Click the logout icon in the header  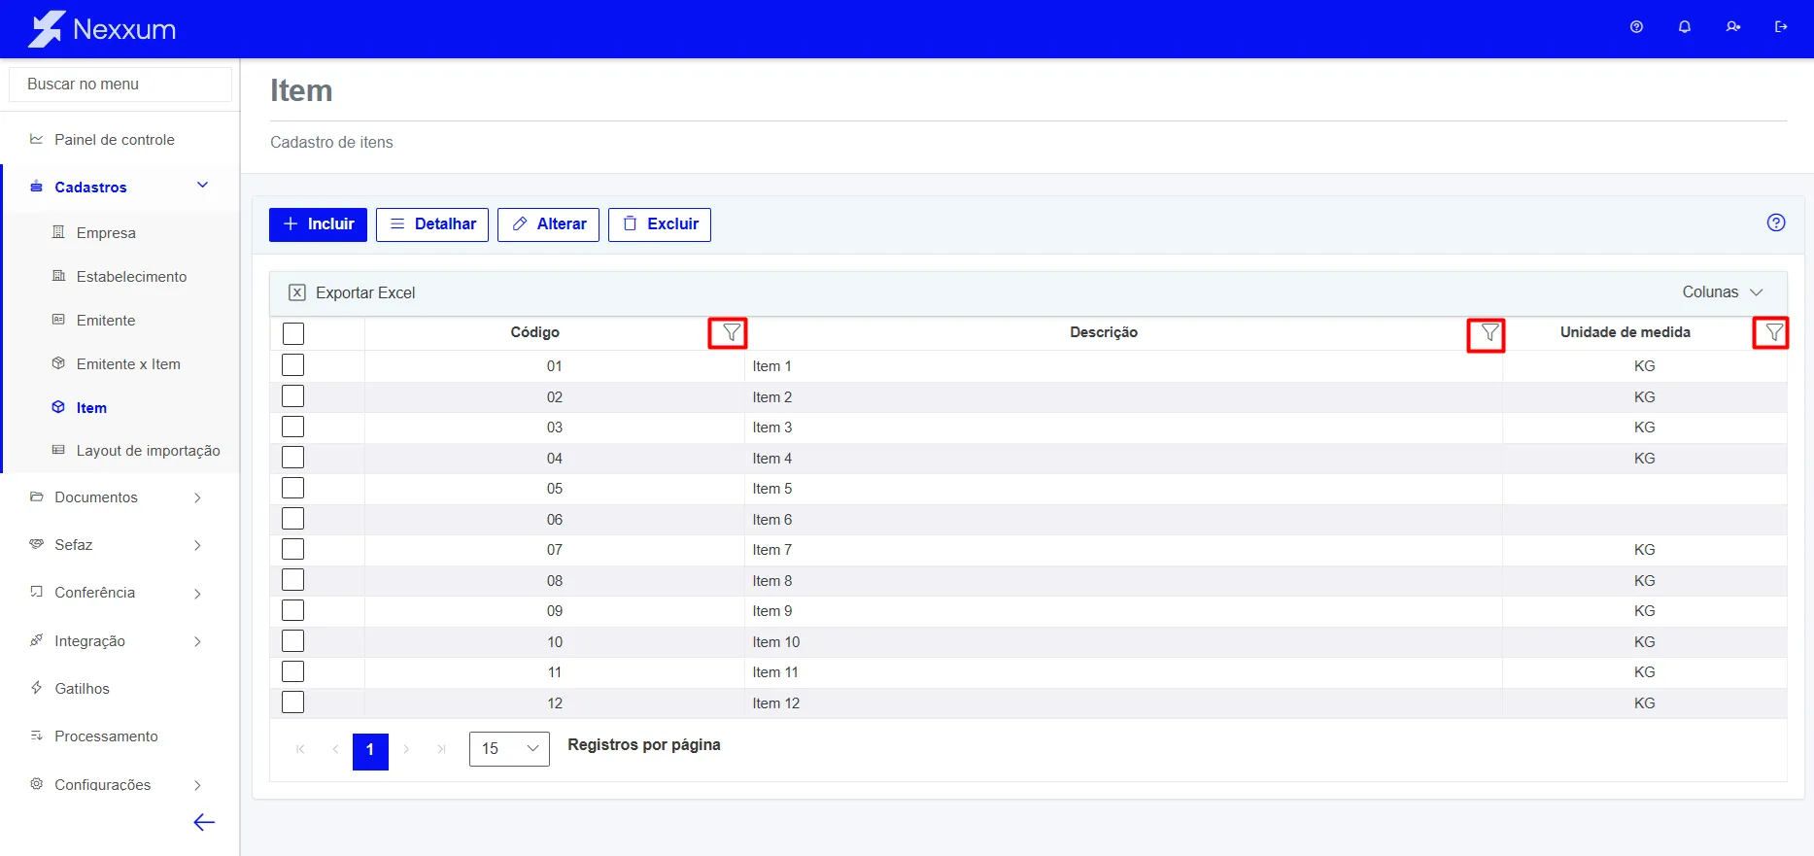tap(1781, 27)
